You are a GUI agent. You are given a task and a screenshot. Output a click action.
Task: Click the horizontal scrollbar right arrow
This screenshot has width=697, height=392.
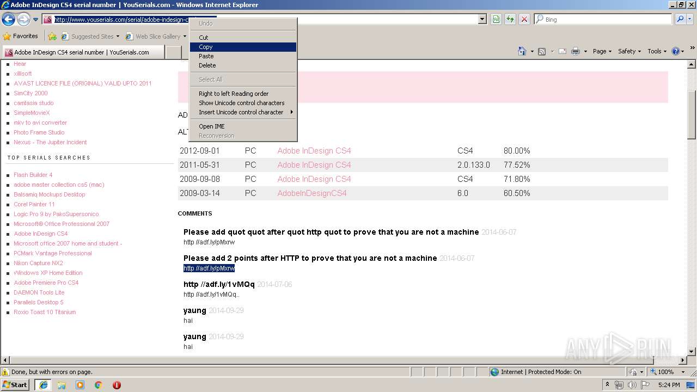click(683, 360)
